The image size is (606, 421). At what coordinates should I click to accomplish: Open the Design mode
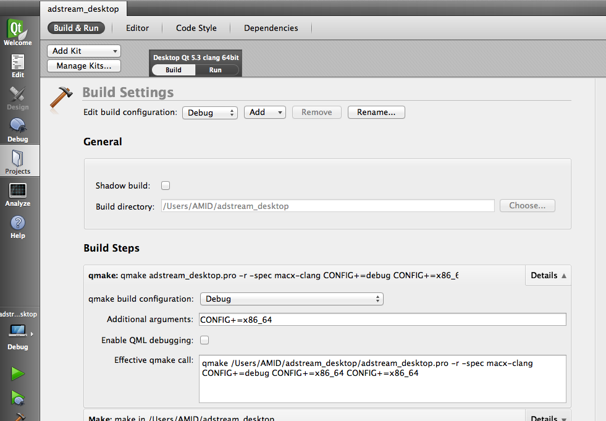coord(18,98)
